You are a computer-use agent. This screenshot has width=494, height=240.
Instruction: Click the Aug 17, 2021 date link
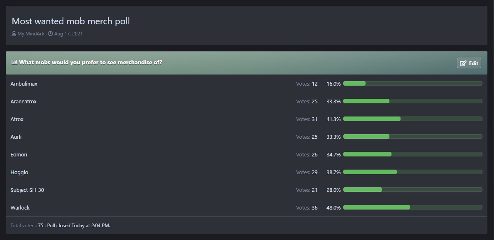click(x=68, y=34)
